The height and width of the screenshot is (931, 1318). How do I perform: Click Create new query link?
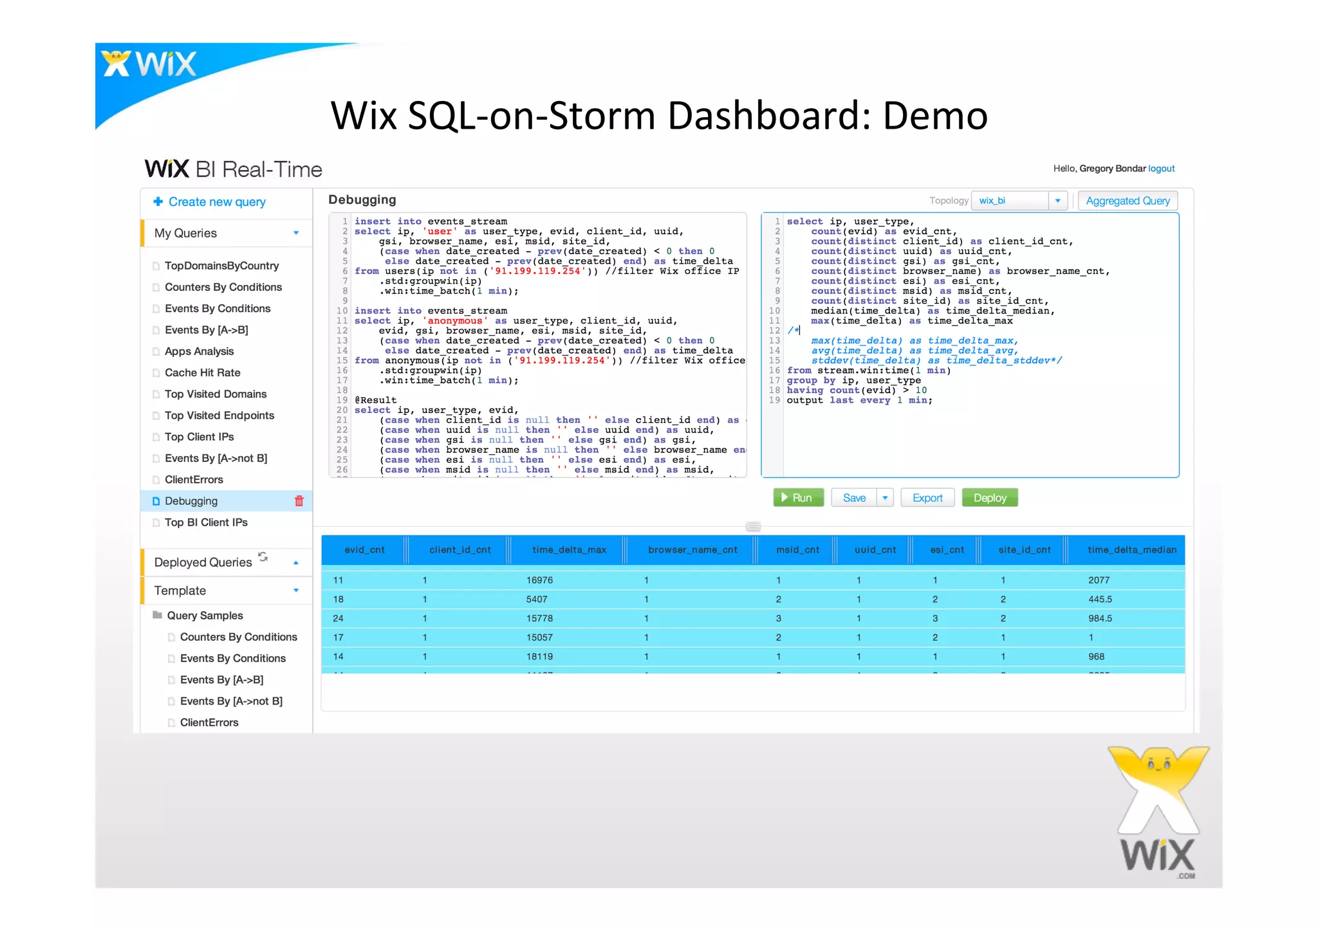(x=217, y=202)
